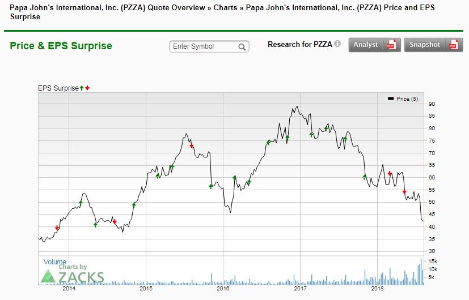Click the red EPS miss marker just before 2014
Viewport: 469px width, 300px height.
point(57,228)
